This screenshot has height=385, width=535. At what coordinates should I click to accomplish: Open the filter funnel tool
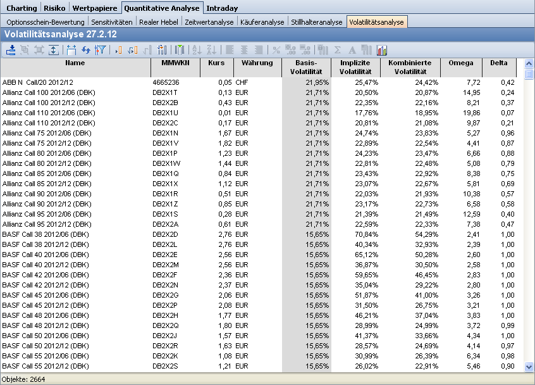[99, 49]
